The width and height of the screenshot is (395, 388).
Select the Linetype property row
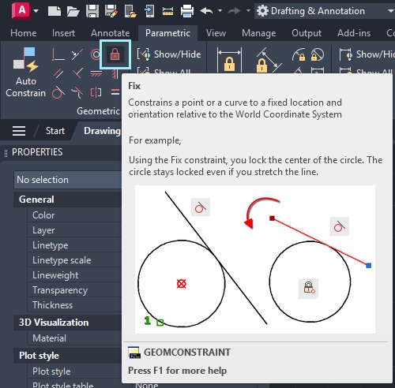coord(75,245)
